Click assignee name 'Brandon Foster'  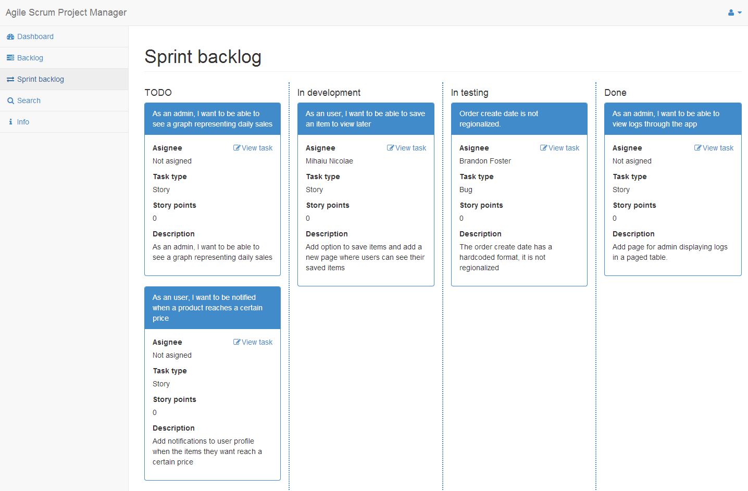pyautogui.click(x=485, y=161)
